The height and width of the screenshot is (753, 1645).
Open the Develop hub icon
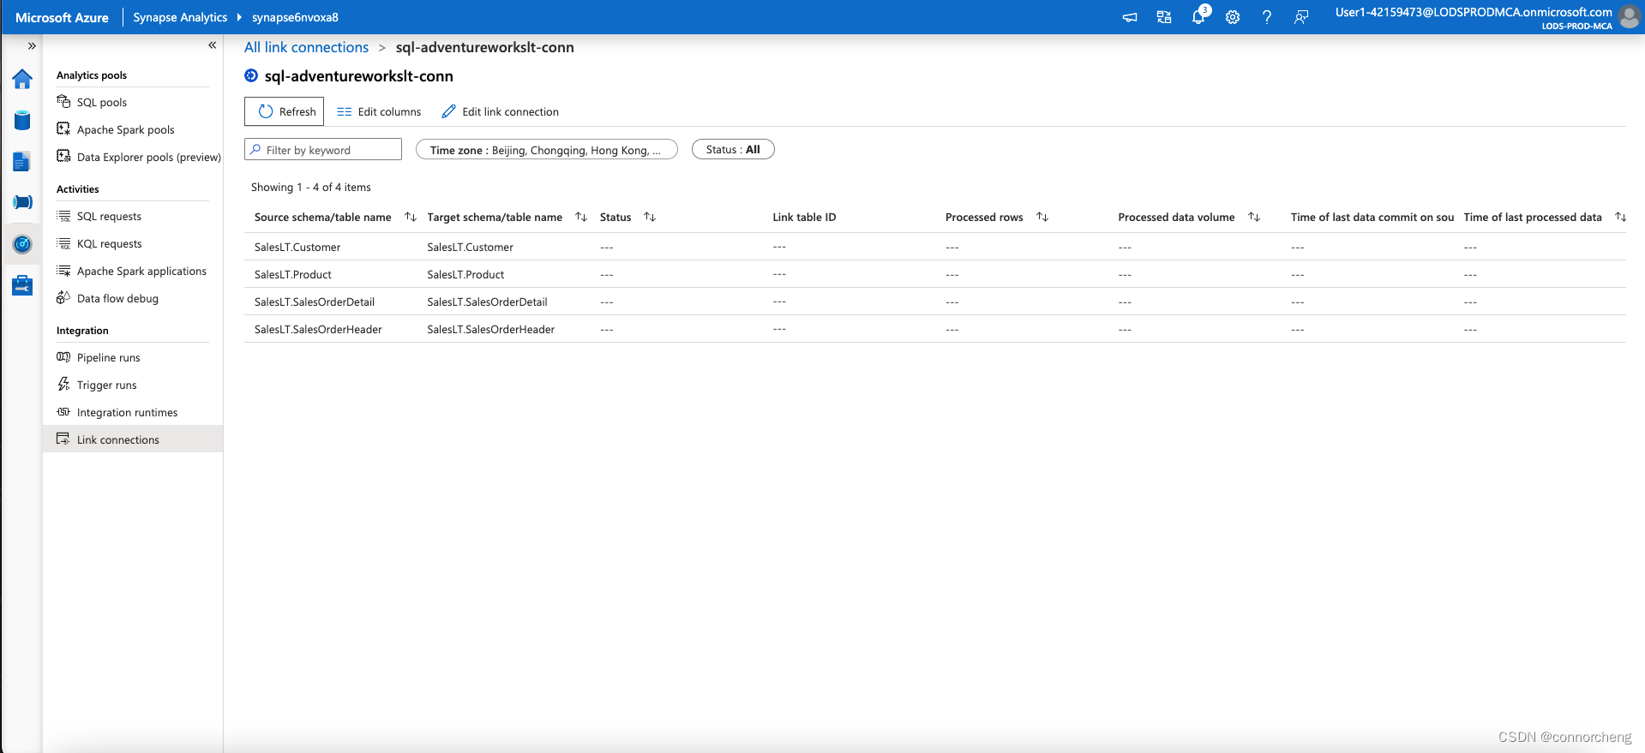coord(22,161)
